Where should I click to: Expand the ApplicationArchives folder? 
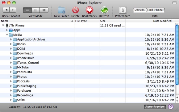[x=11, y=39]
